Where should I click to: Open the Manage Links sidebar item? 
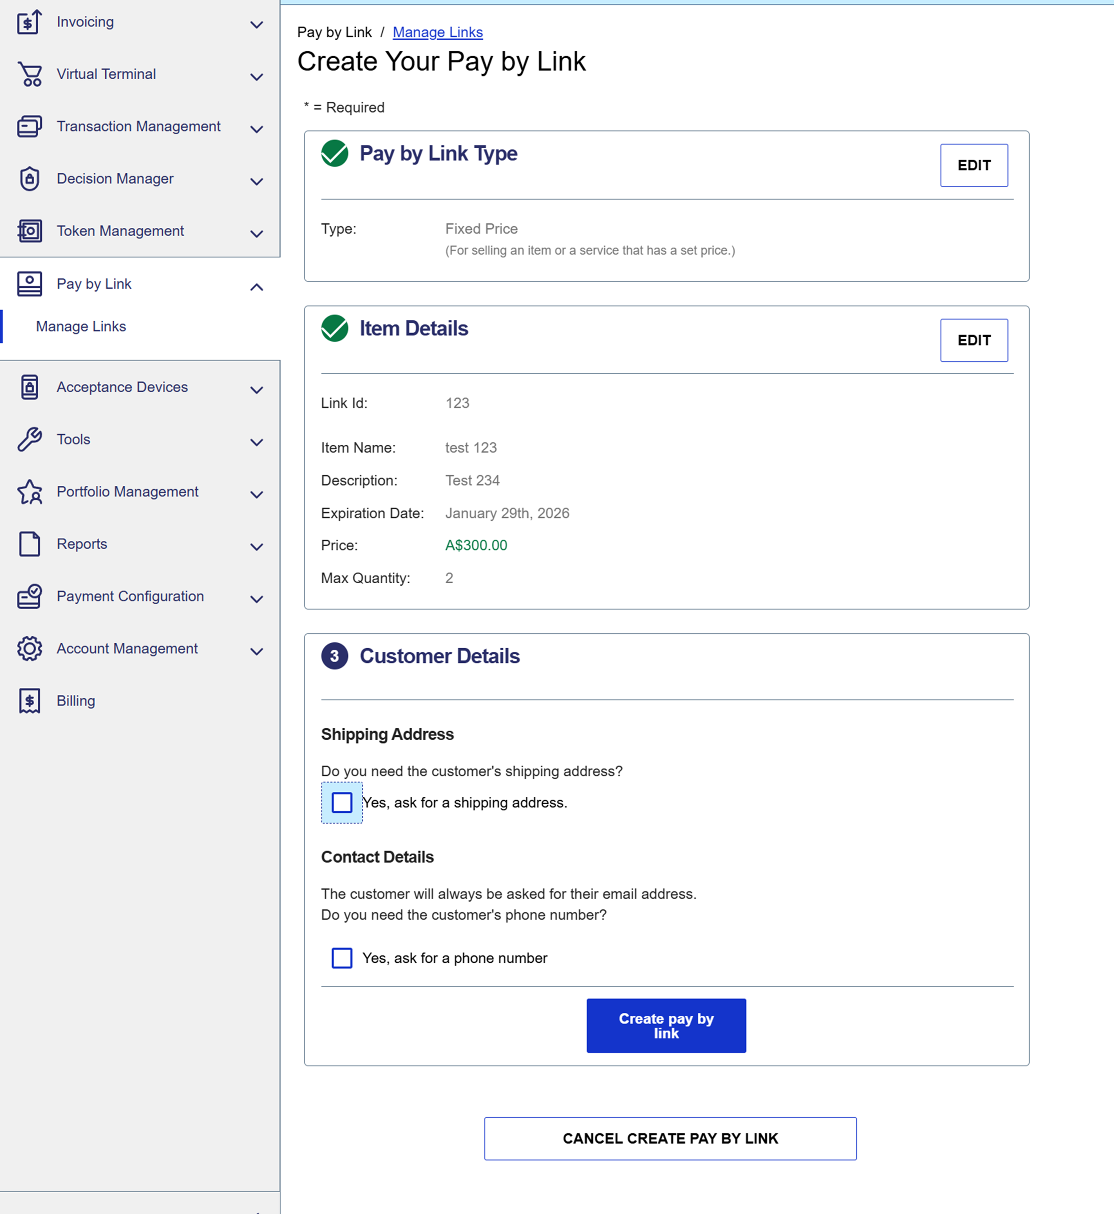coord(81,326)
